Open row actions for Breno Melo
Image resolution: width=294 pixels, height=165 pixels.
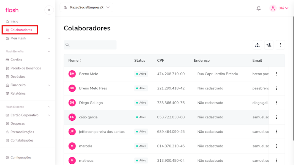276,74
